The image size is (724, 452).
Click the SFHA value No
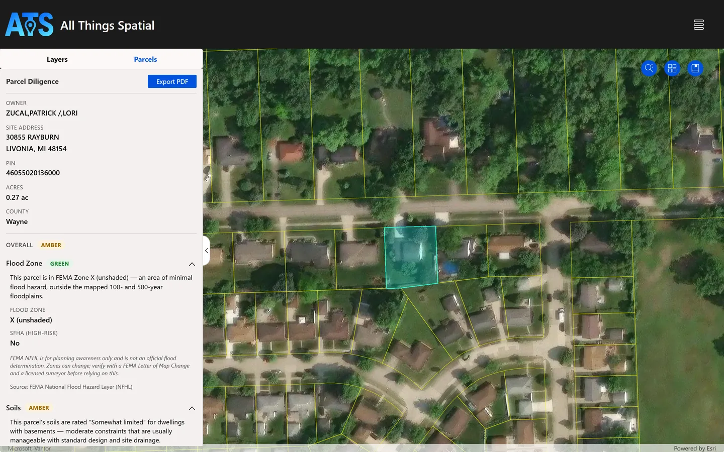tap(15, 343)
